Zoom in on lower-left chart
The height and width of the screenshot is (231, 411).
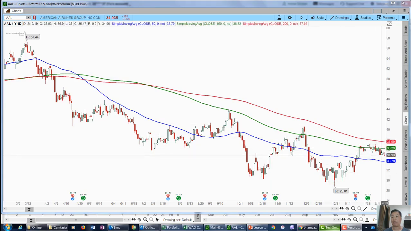(x=145, y=220)
